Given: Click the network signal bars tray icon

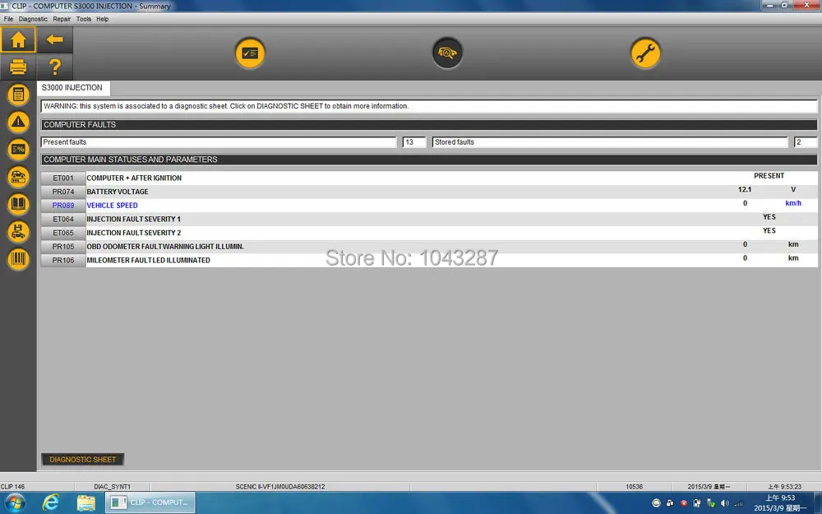Looking at the screenshot, I should coord(739,503).
